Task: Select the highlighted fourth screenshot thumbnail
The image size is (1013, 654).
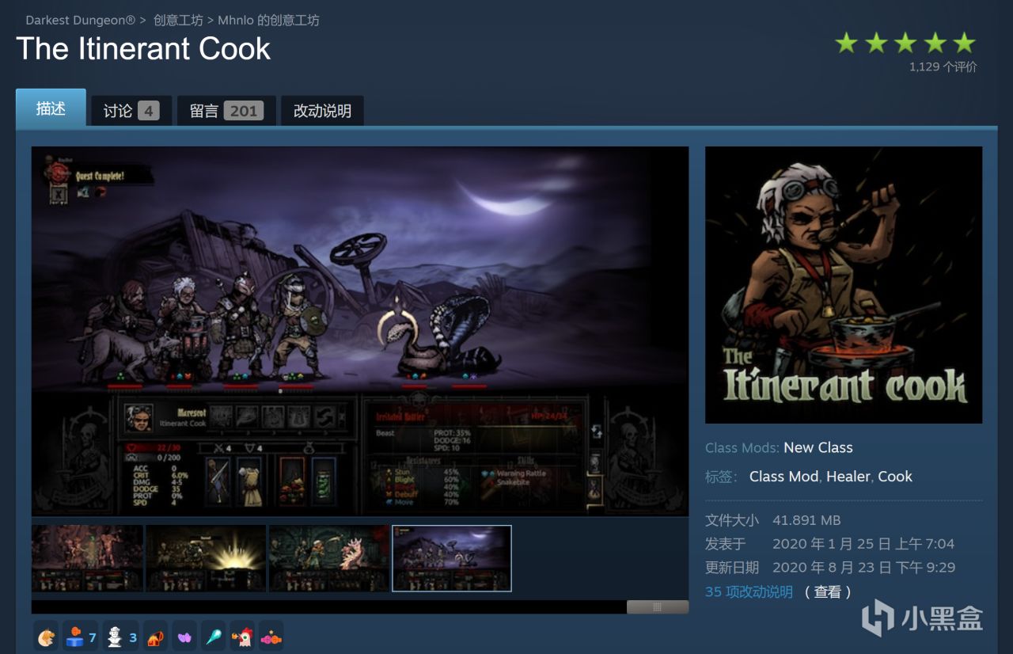Action: coord(452,558)
